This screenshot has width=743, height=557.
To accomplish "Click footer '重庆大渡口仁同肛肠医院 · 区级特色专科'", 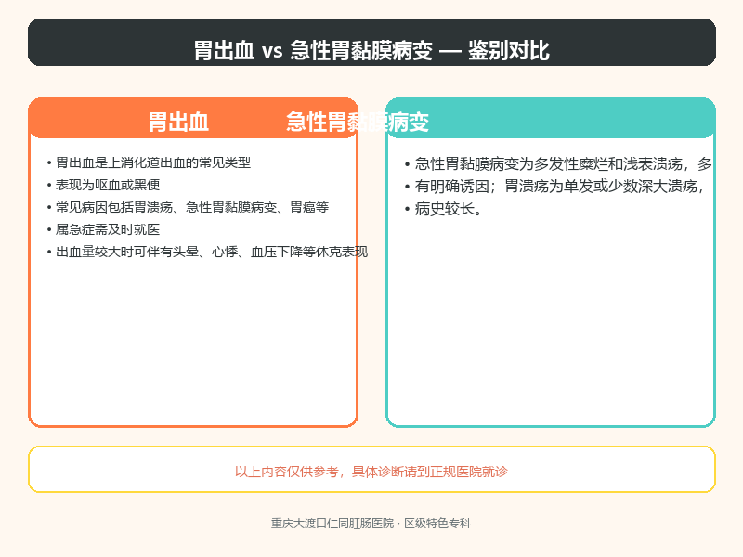I will (x=371, y=524).
